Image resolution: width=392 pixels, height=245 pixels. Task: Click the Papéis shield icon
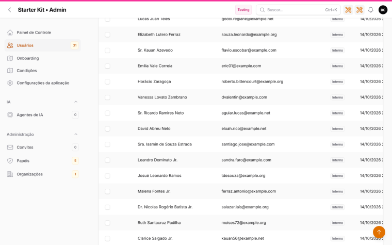[x=10, y=161]
